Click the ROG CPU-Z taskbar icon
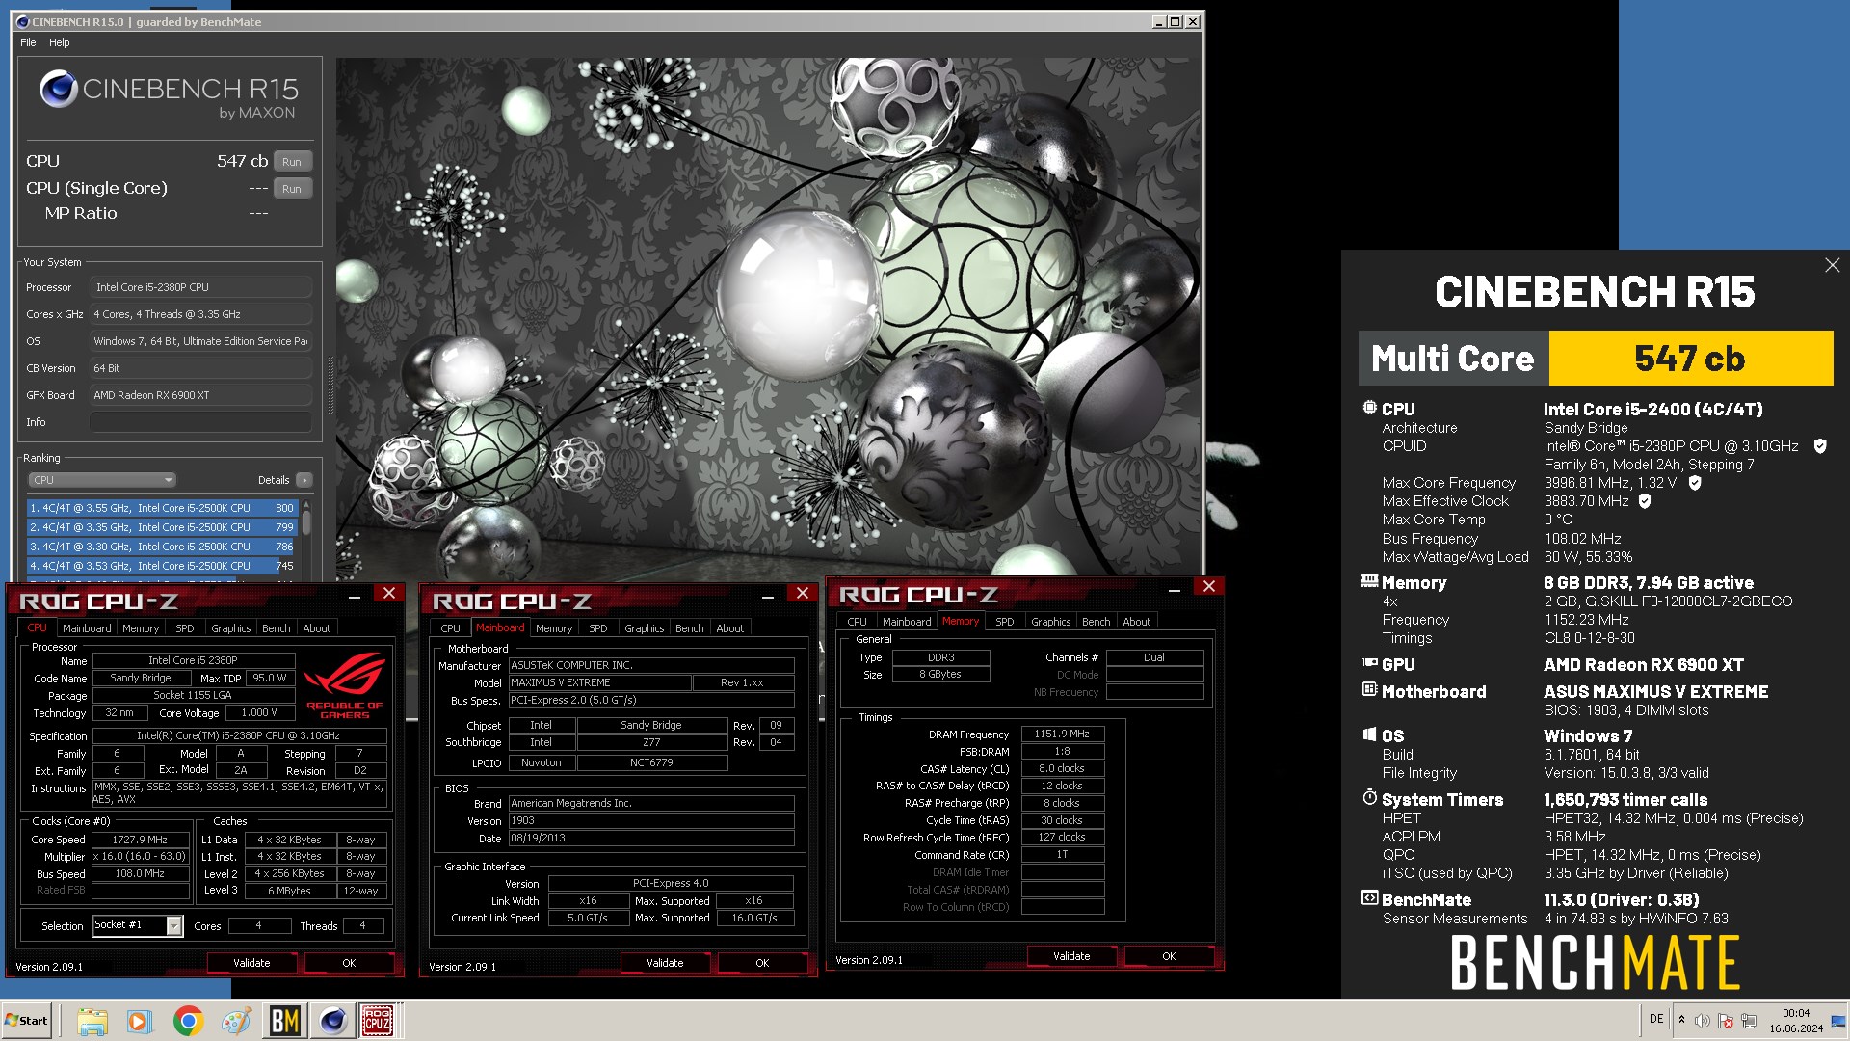1850x1041 pixels. pos(377,1021)
